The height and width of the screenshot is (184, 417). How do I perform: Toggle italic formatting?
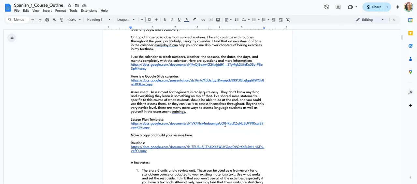pyautogui.click(x=172, y=20)
